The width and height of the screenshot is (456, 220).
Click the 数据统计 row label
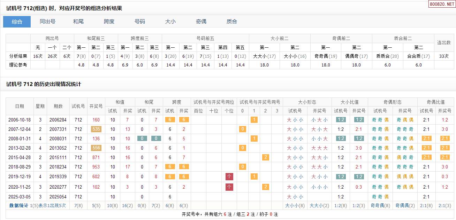coord(19,205)
